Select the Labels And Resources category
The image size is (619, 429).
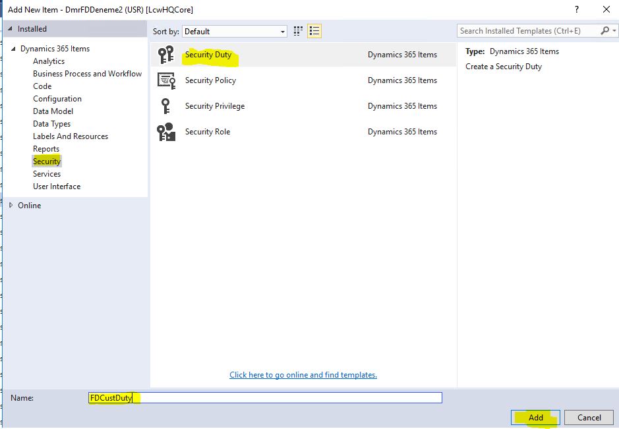click(x=71, y=136)
